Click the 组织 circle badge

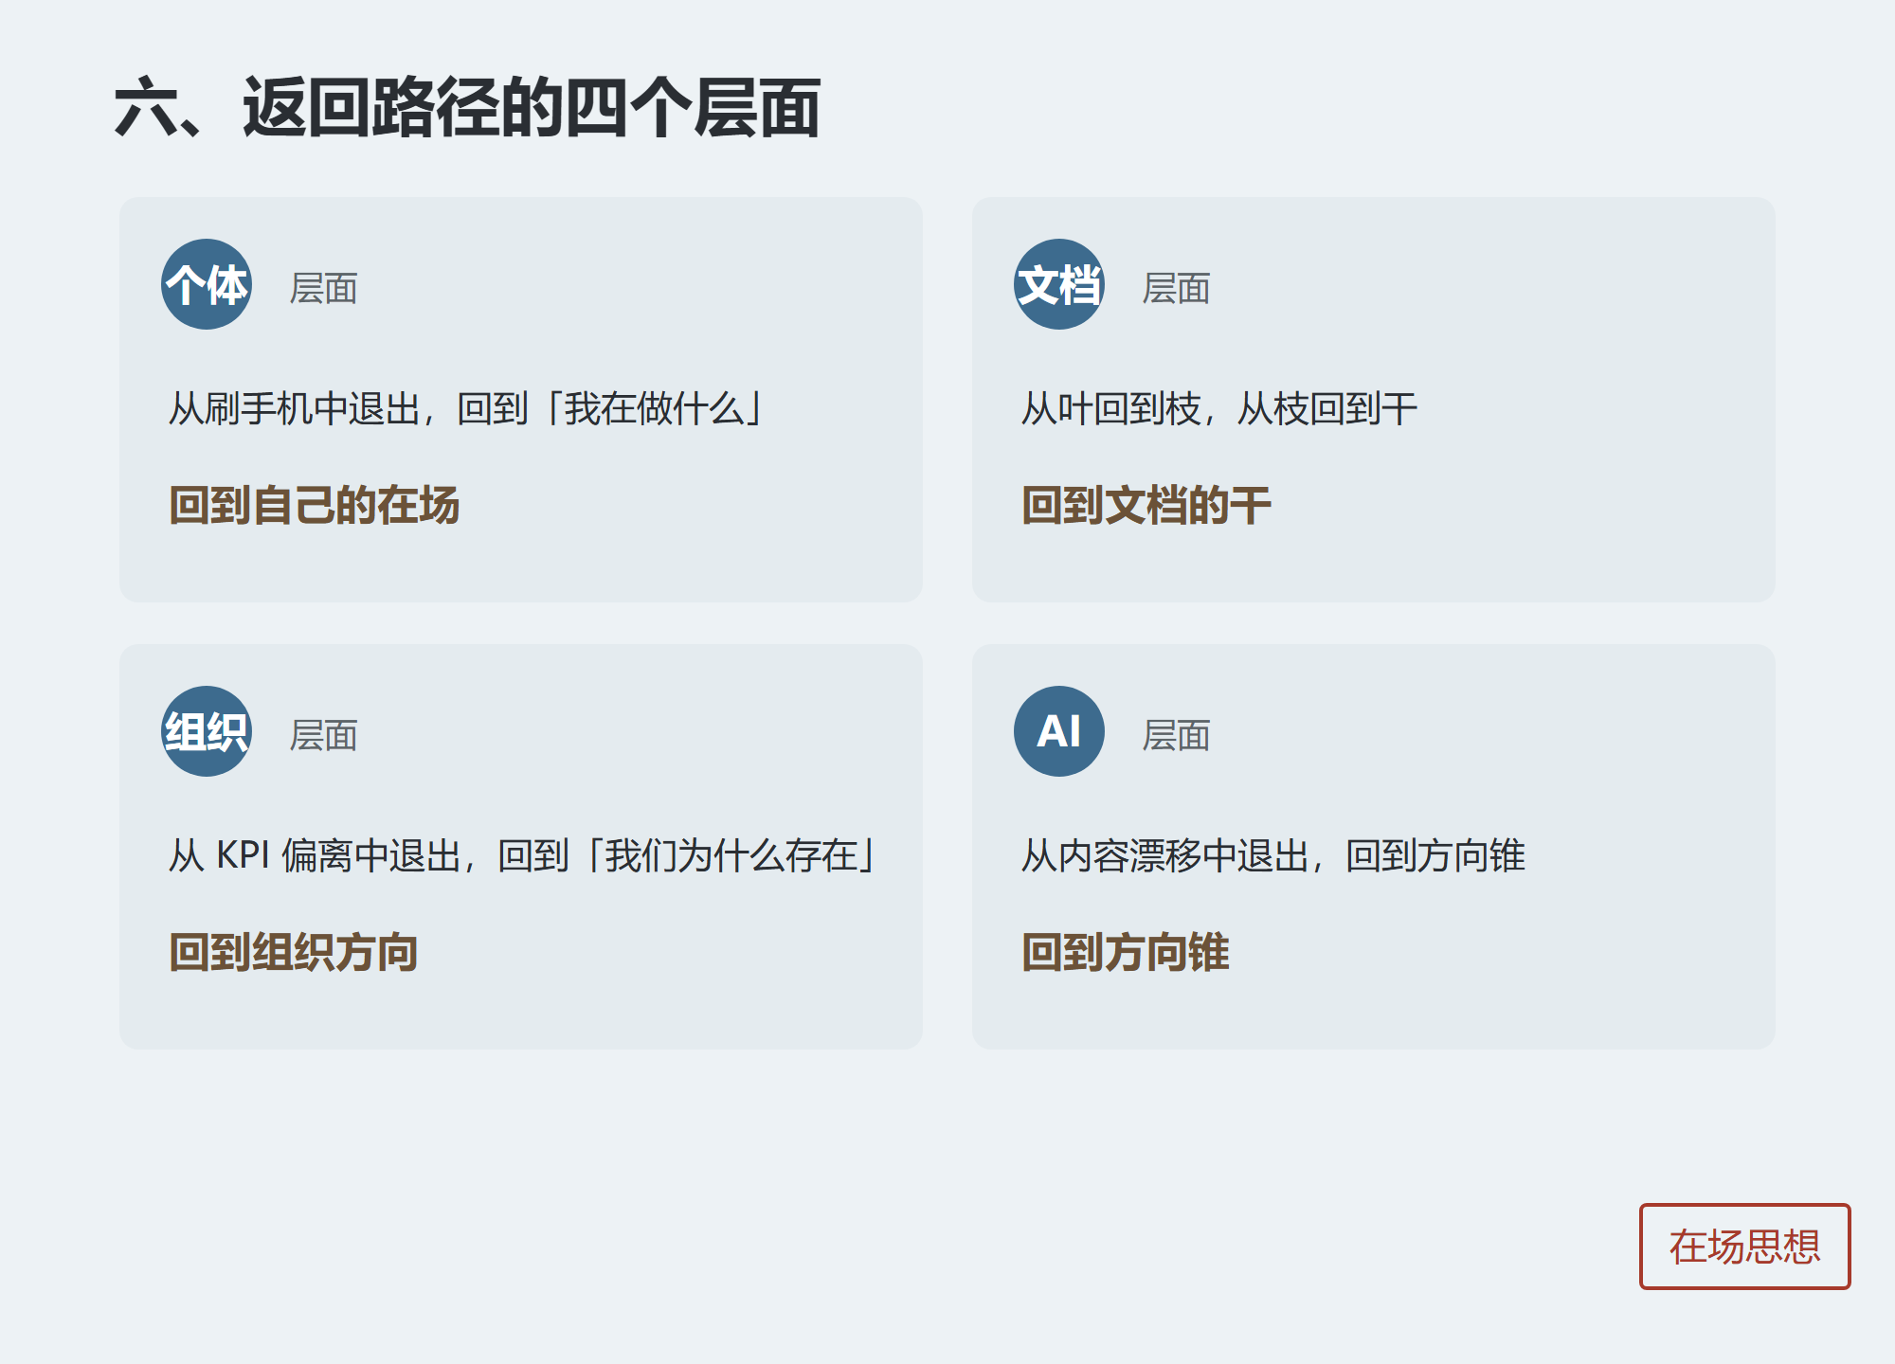point(207,731)
